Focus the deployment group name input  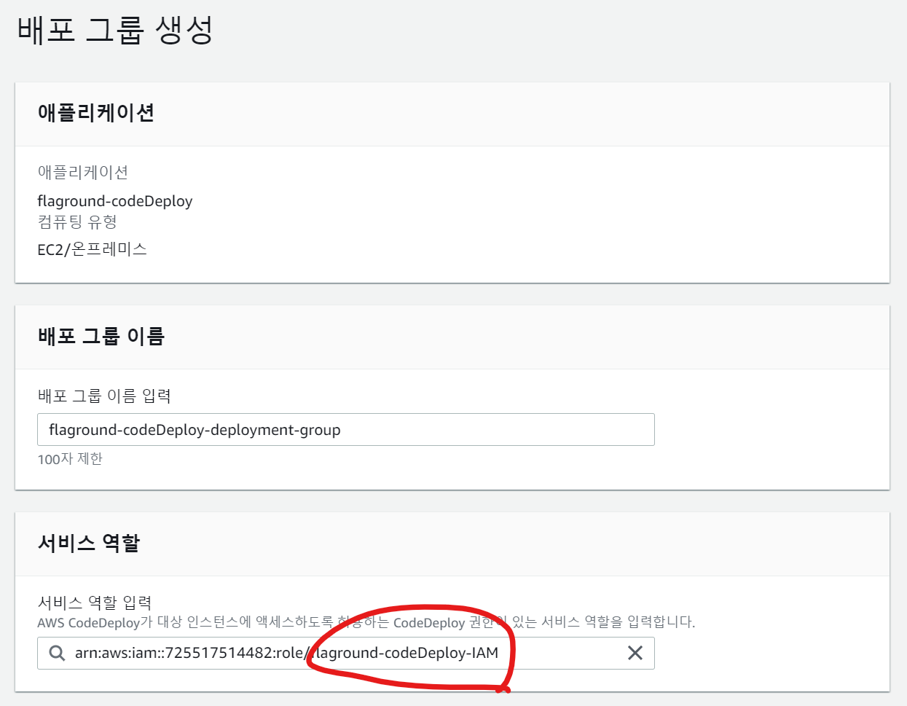(x=346, y=430)
